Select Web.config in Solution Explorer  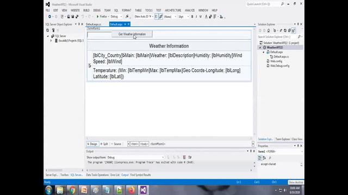(276, 61)
